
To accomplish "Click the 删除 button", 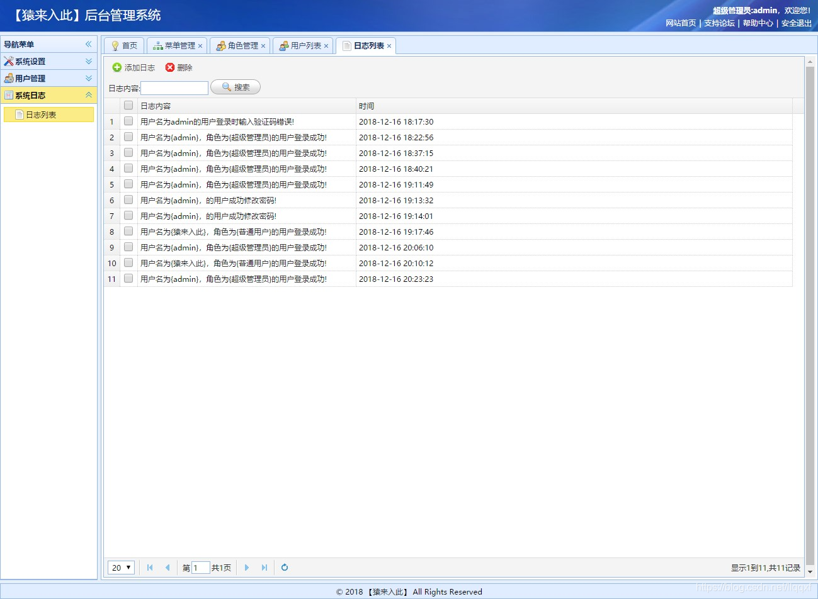I will point(179,67).
